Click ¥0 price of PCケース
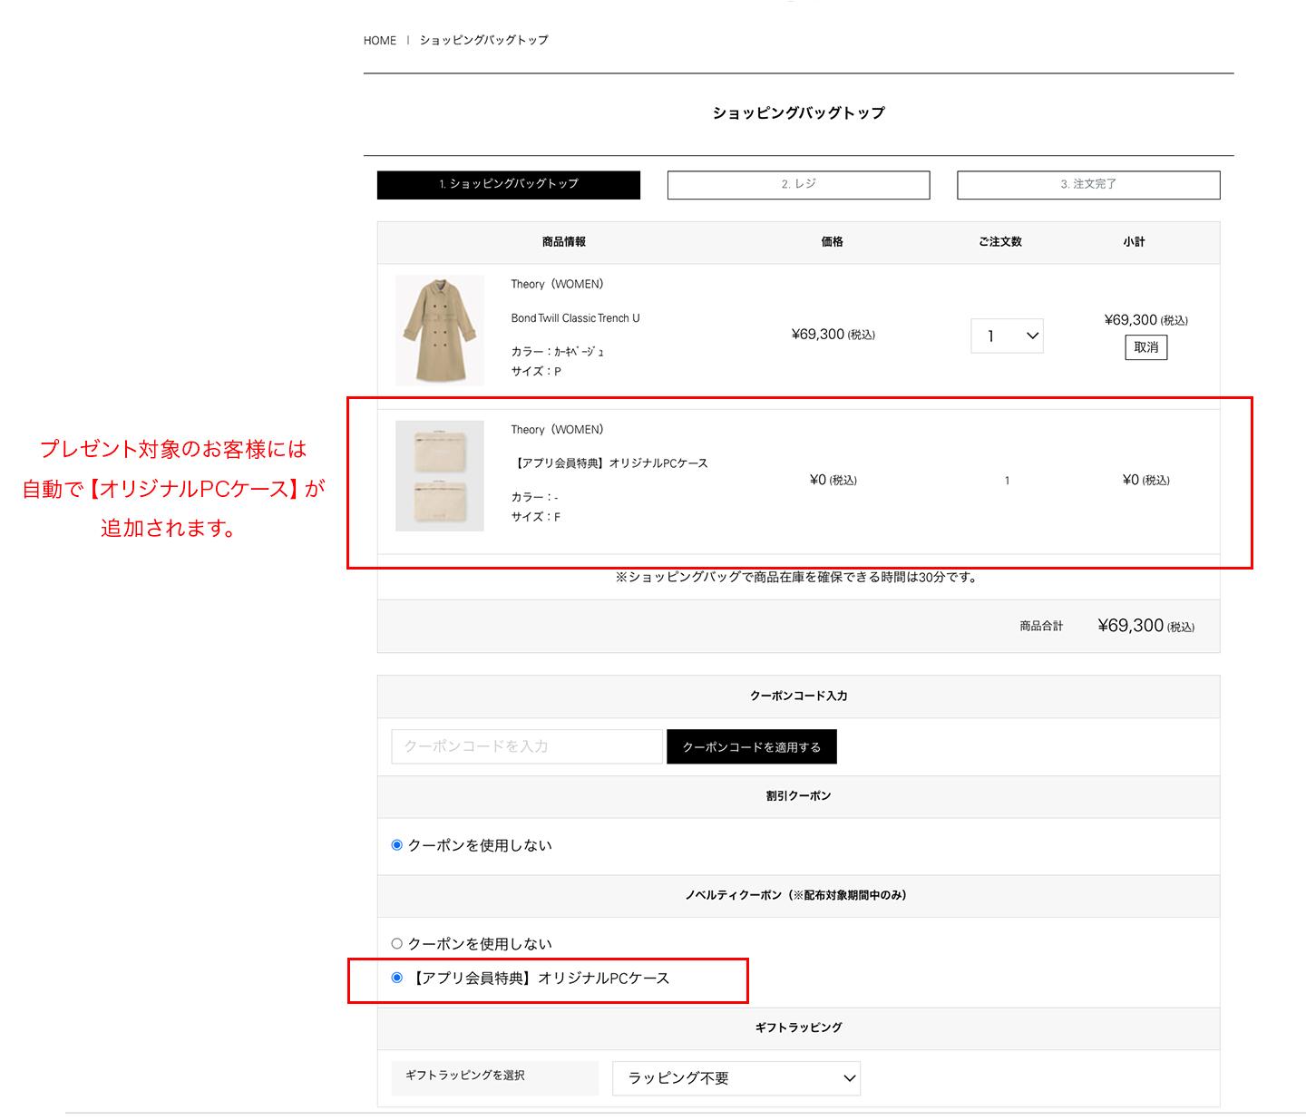 pyautogui.click(x=833, y=480)
